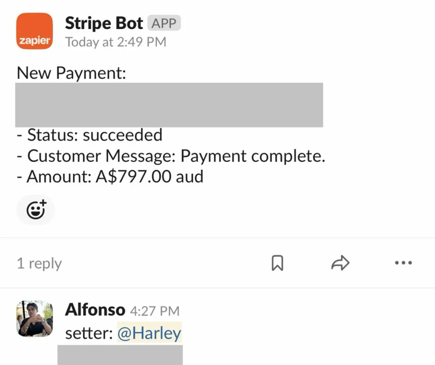Click the "Today at 2:49 PM" timestamp
This screenshot has width=435, height=365.
coord(116,42)
